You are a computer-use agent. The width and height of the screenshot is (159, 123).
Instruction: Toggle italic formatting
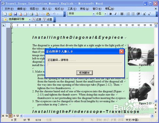[x=115, y=14]
